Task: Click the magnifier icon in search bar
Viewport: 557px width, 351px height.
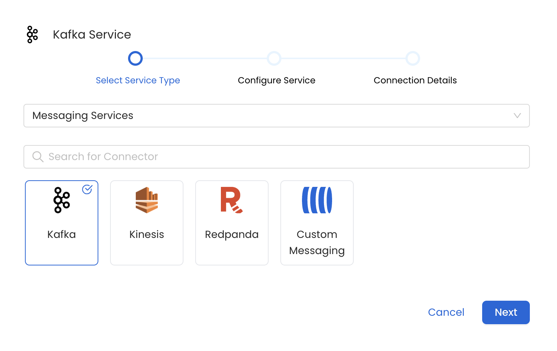Action: point(38,156)
